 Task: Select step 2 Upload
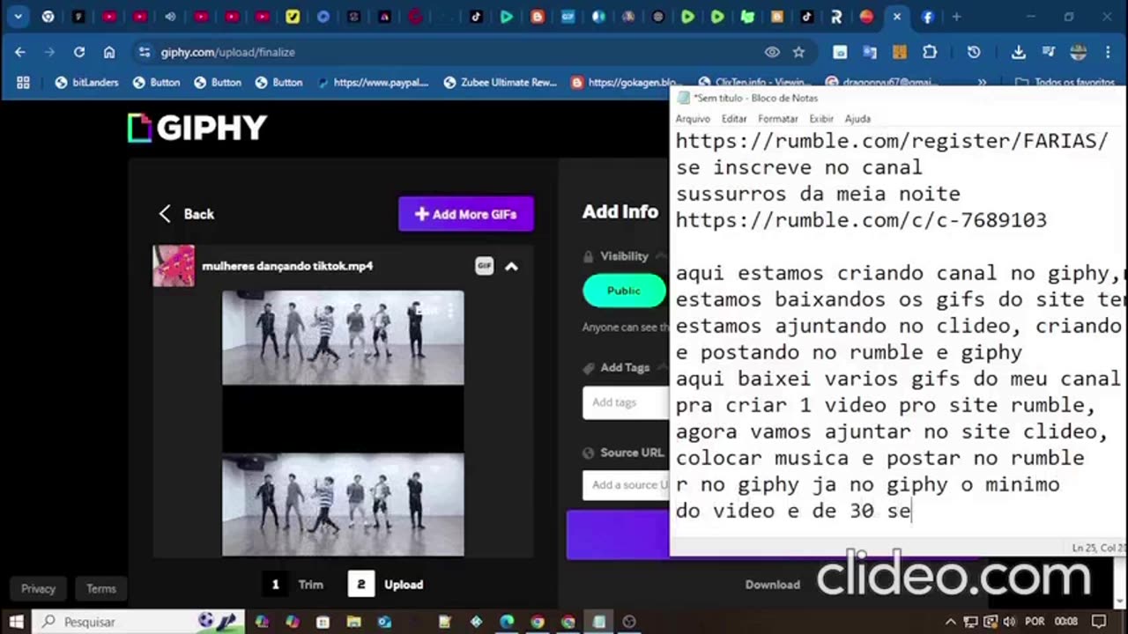(x=385, y=585)
